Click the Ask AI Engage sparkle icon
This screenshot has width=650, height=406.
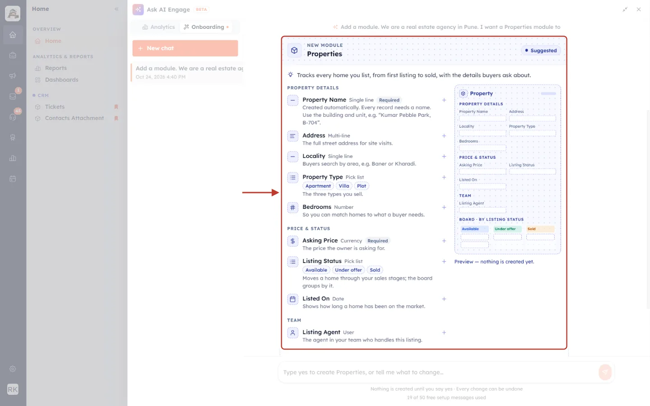pos(138,9)
